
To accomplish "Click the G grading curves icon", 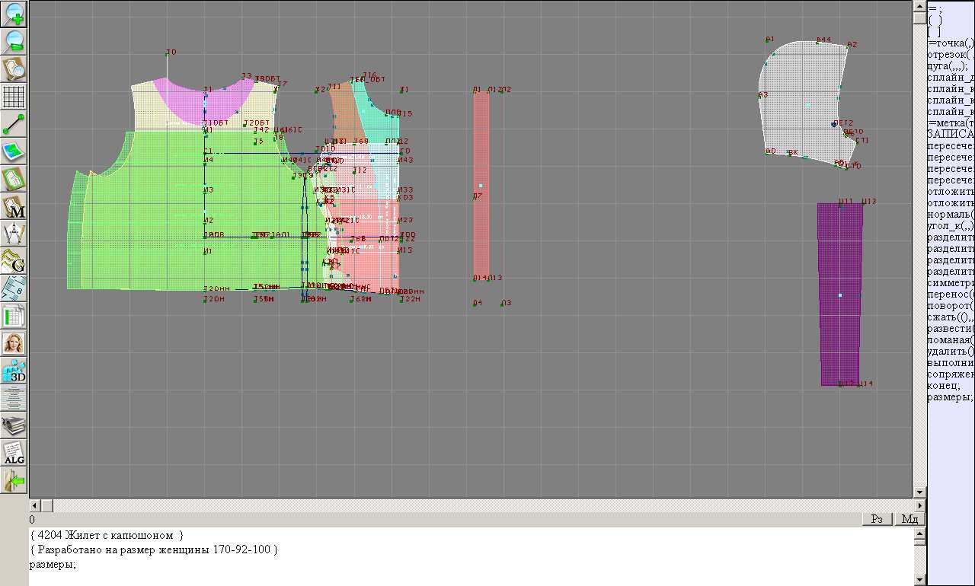I will coord(14,261).
